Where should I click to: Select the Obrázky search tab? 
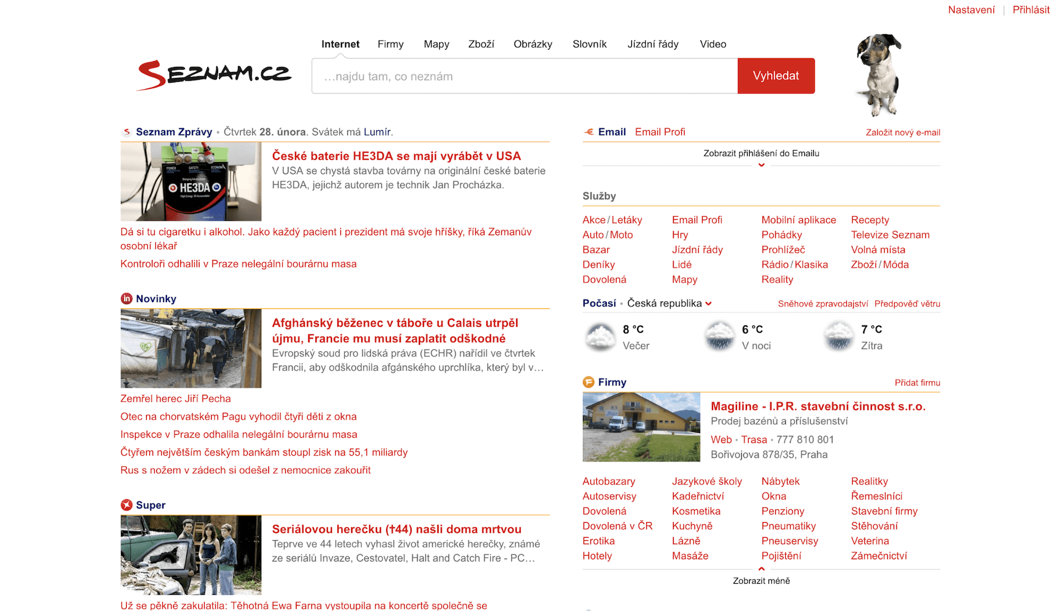click(x=532, y=44)
